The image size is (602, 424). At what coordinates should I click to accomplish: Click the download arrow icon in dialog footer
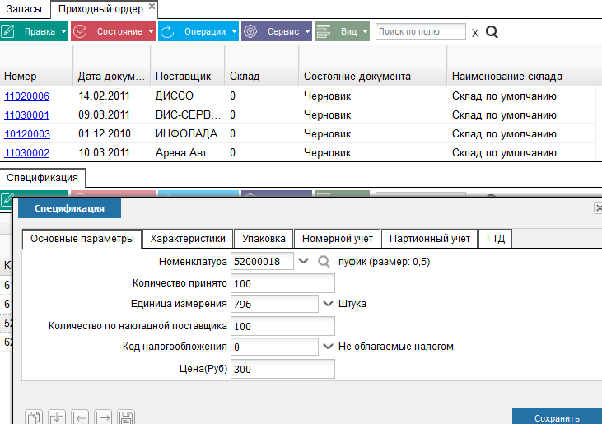57,417
